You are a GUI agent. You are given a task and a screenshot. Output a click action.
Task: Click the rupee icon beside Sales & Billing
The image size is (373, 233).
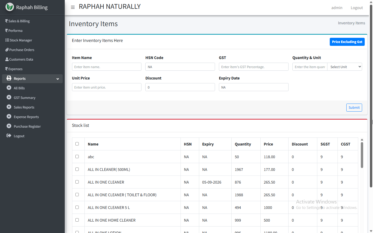click(6, 21)
